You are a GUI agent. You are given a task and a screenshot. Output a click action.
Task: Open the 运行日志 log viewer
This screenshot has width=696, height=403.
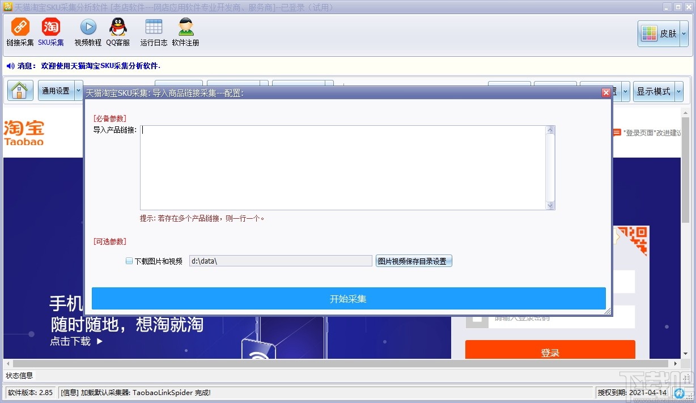point(153,32)
